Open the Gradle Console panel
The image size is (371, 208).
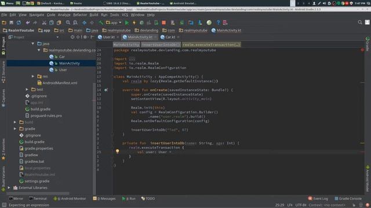[348, 199]
